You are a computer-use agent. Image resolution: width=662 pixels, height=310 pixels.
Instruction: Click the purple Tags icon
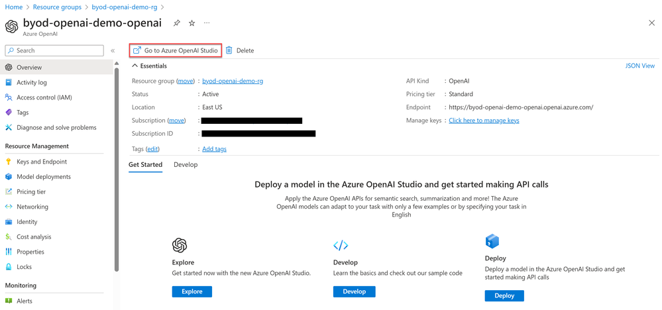[x=9, y=113]
